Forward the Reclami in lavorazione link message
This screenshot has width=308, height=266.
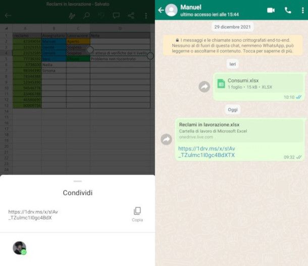[x=167, y=139]
